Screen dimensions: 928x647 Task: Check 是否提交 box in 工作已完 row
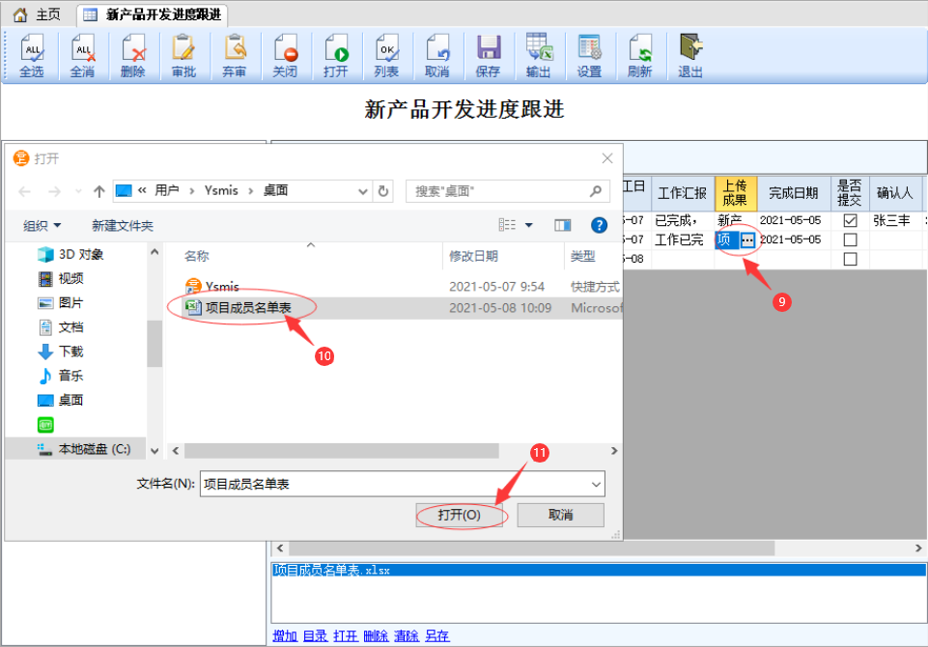(850, 239)
